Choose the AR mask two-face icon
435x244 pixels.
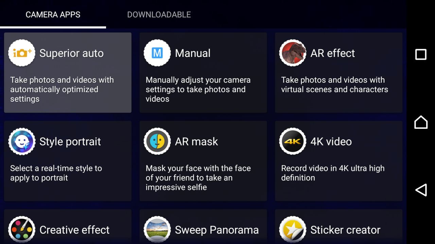(x=157, y=141)
